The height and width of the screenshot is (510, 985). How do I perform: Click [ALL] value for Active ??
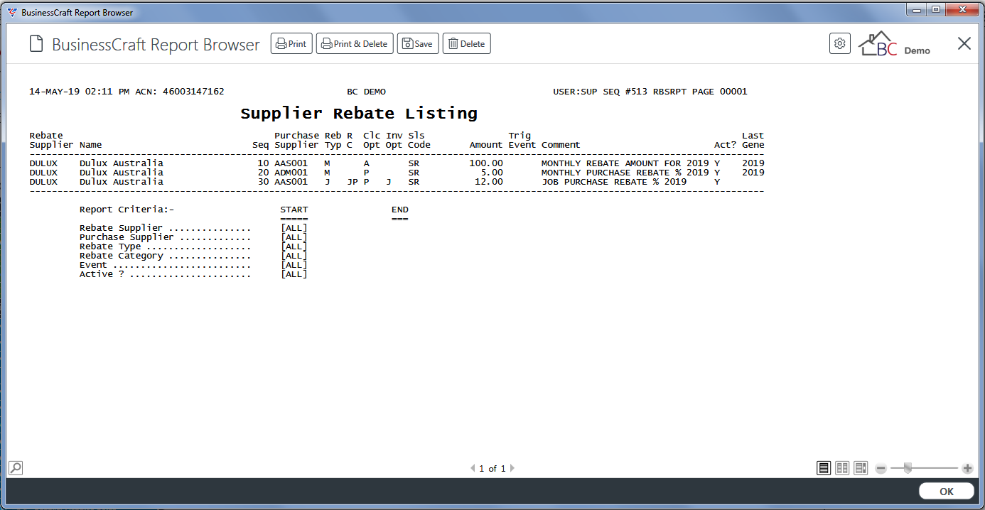point(294,274)
